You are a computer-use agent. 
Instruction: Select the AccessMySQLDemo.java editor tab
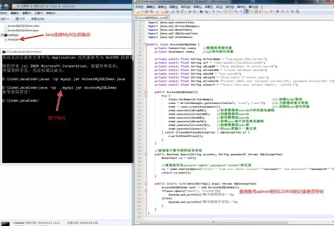click(152, 18)
